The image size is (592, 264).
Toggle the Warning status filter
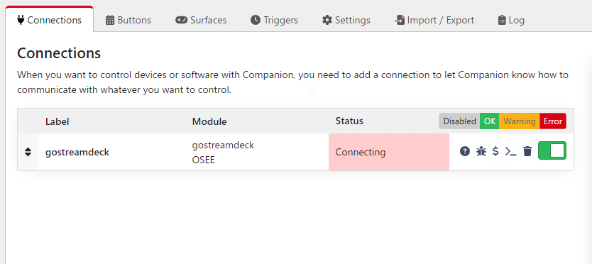(520, 121)
